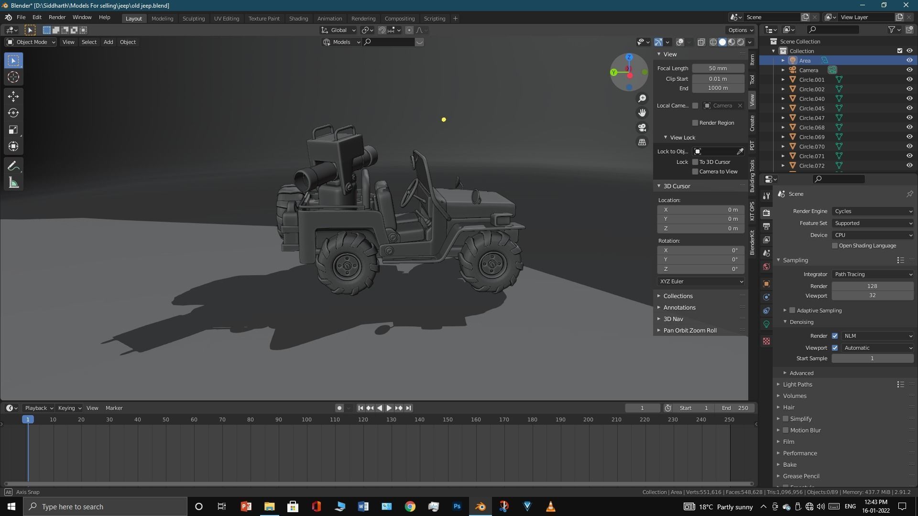Play the animation forward
Screen dimensions: 918x516
389,408
